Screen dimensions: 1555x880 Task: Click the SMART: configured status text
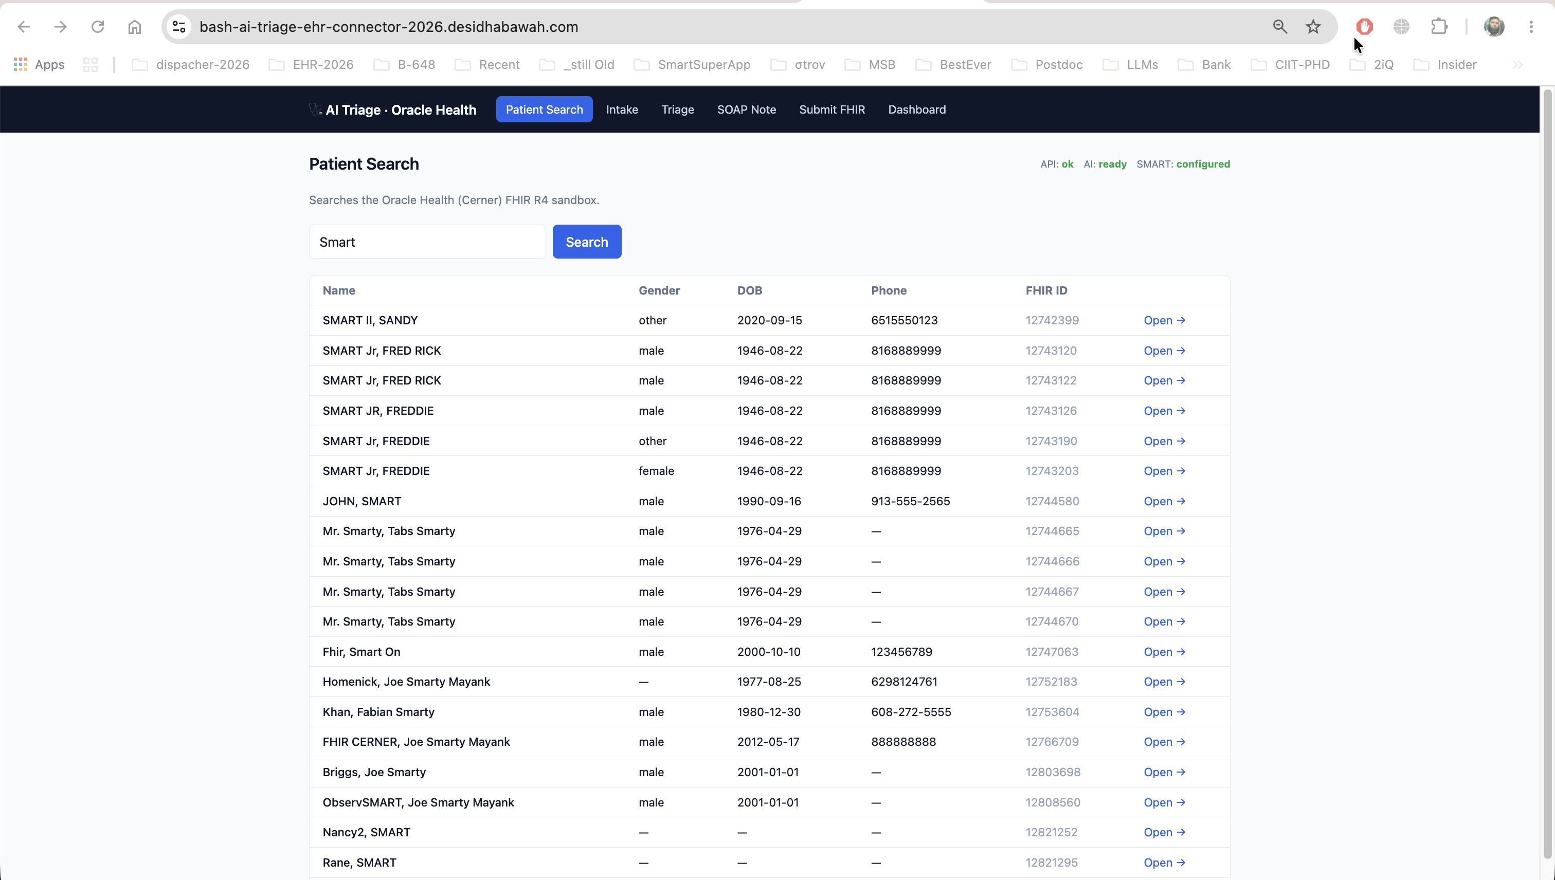(x=1183, y=164)
